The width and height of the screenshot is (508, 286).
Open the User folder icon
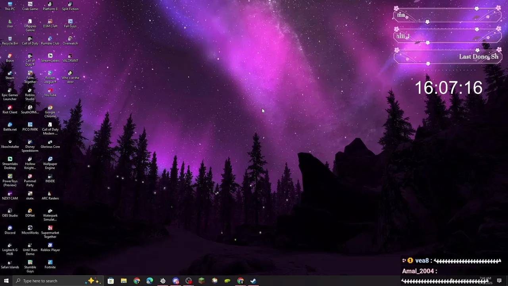click(x=10, y=23)
